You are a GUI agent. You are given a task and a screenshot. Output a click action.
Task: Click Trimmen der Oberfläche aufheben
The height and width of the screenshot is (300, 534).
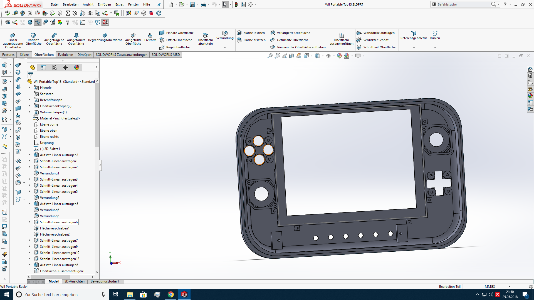tap(298, 47)
